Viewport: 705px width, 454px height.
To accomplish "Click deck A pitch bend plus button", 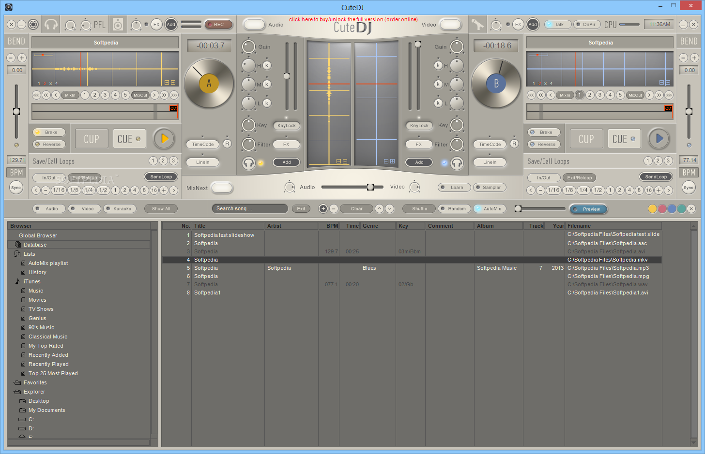I will tap(22, 58).
